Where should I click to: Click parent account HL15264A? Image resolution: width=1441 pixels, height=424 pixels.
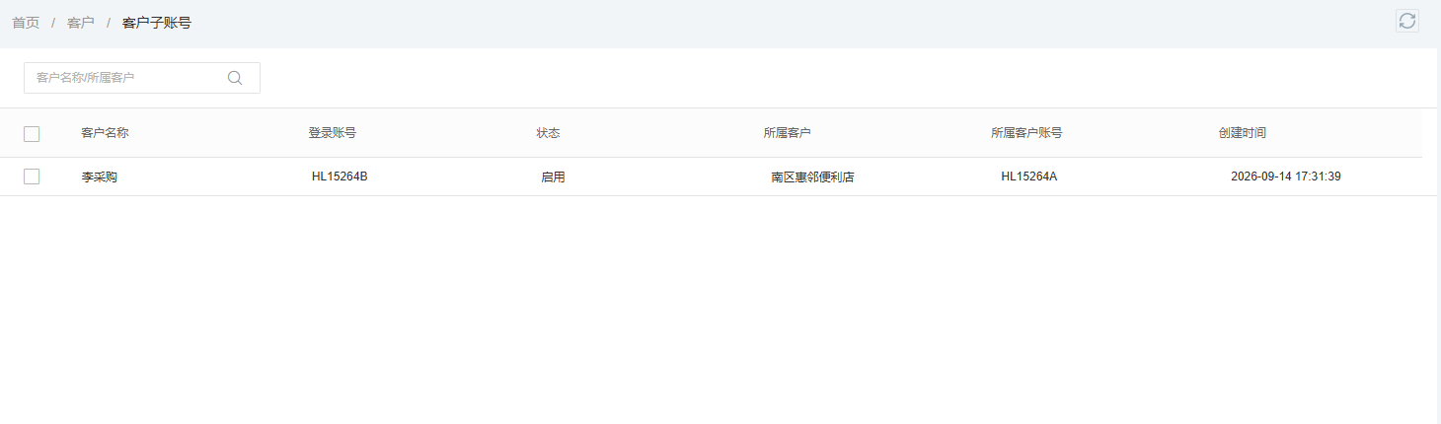pyautogui.click(x=1029, y=177)
